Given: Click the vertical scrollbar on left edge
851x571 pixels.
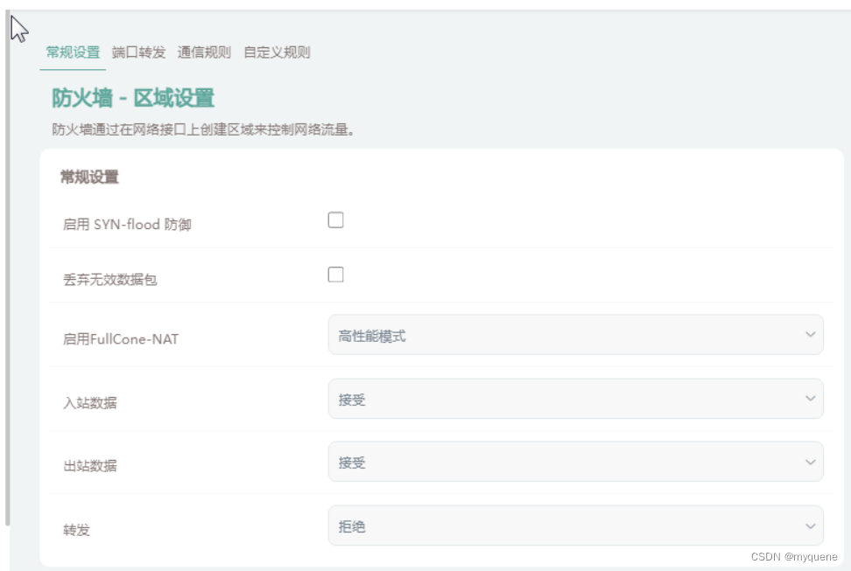Looking at the screenshot, I should [x=7, y=289].
